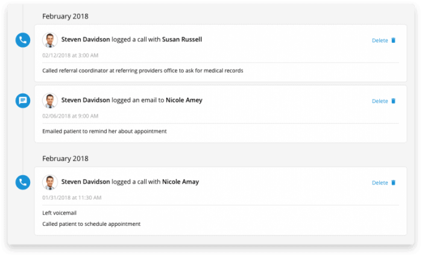The image size is (422, 256).
Task: Click the message icon for Nicole Amey email
Action: [x=23, y=101]
